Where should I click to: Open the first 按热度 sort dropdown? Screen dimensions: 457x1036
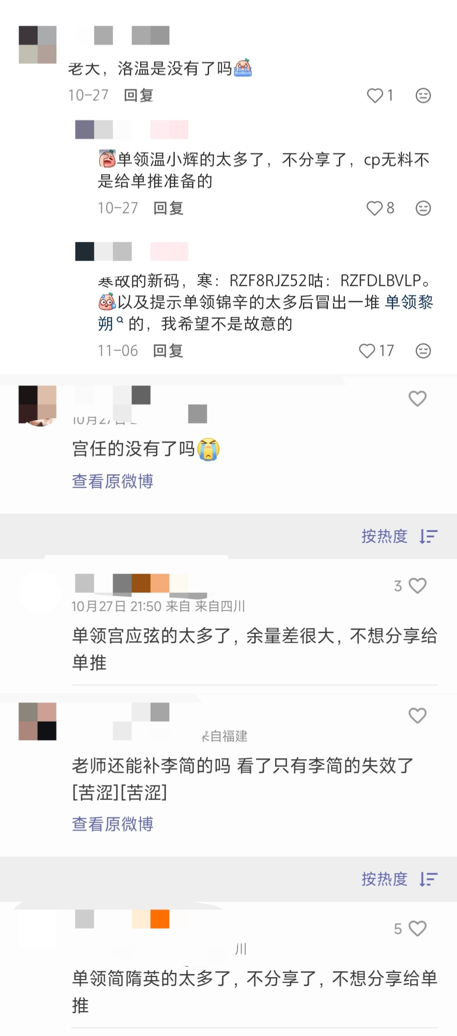pyautogui.click(x=399, y=536)
